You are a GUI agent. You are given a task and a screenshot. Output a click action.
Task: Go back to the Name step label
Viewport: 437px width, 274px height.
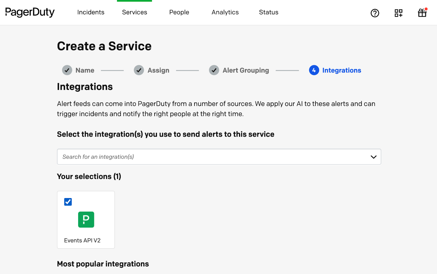(85, 70)
